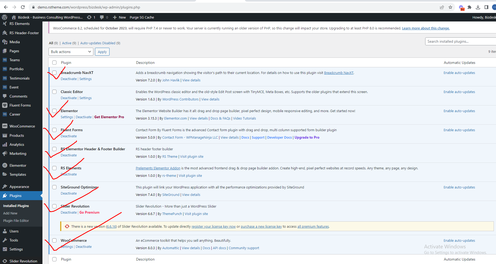The width and height of the screenshot is (496, 264).
Task: Tick the RS Elementor Header & Footer Builder checkbox
Action: (54, 149)
